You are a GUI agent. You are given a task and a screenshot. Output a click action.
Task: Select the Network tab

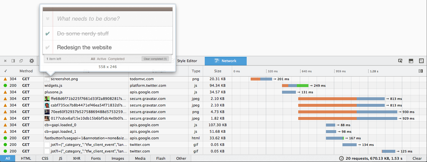[226, 61]
